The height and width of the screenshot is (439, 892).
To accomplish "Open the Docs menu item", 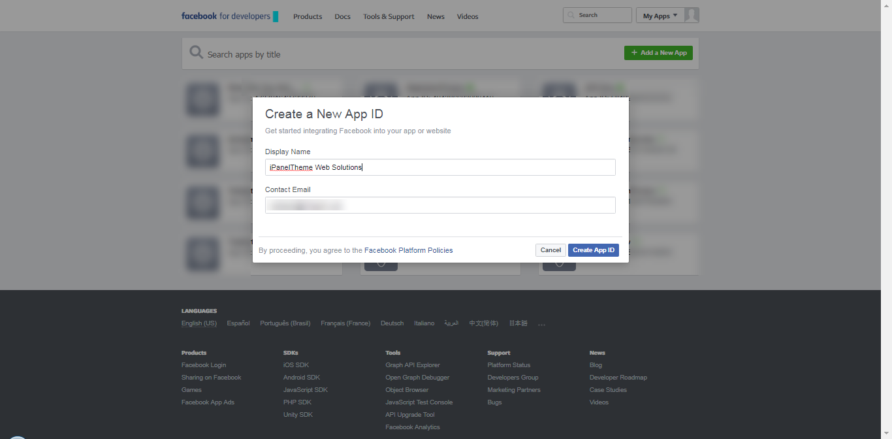I will click(x=342, y=16).
